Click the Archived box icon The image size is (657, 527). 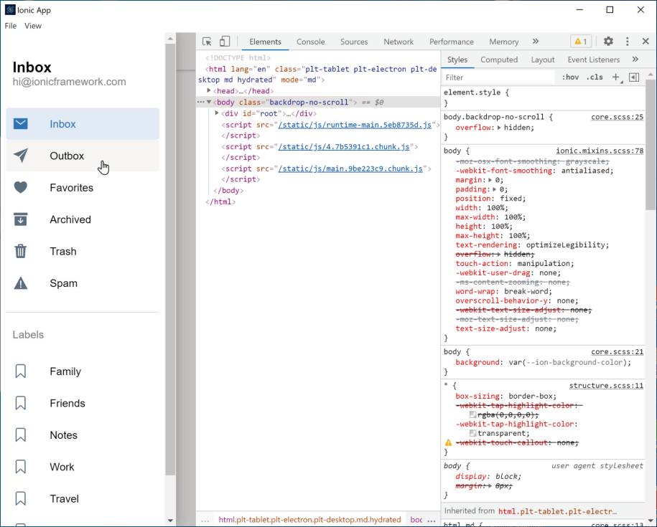click(x=21, y=219)
